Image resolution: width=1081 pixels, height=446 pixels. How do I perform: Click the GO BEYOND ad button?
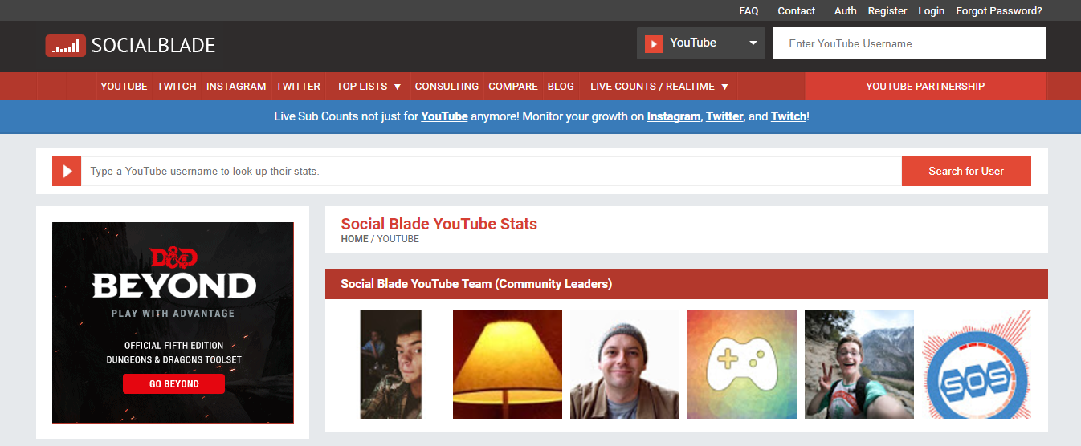pyautogui.click(x=173, y=383)
